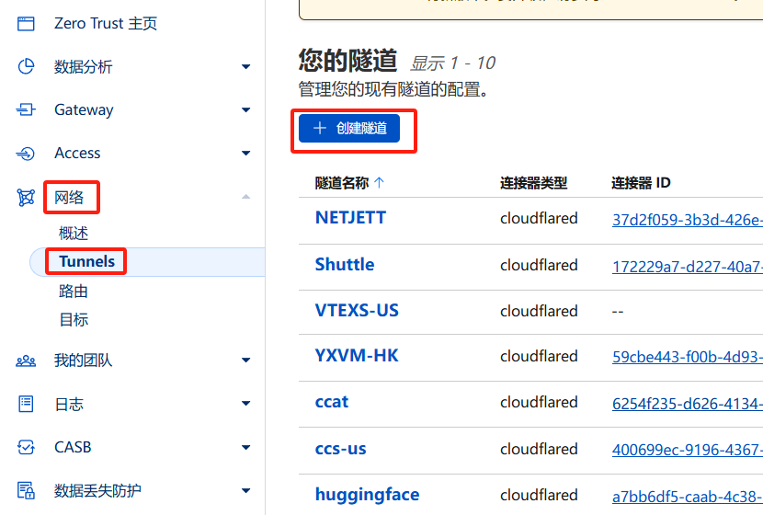Expand the 数据分析 dropdown arrow

pyautogui.click(x=245, y=67)
